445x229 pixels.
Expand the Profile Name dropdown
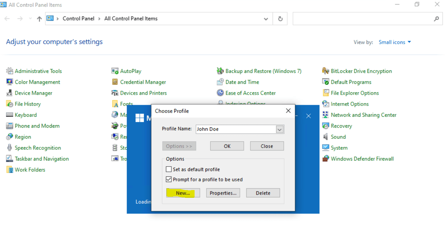click(279, 129)
